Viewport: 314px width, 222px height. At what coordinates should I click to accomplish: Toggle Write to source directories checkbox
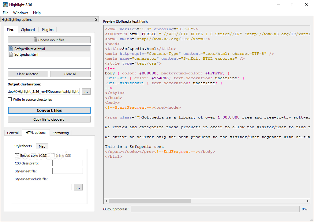coord(9,100)
